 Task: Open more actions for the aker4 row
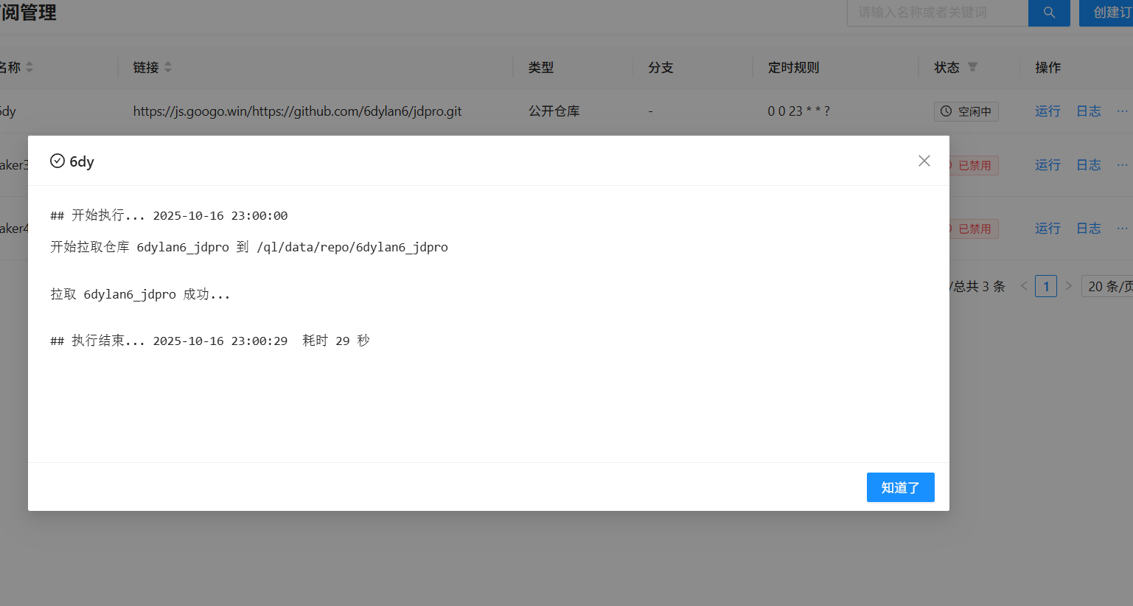point(1122,229)
